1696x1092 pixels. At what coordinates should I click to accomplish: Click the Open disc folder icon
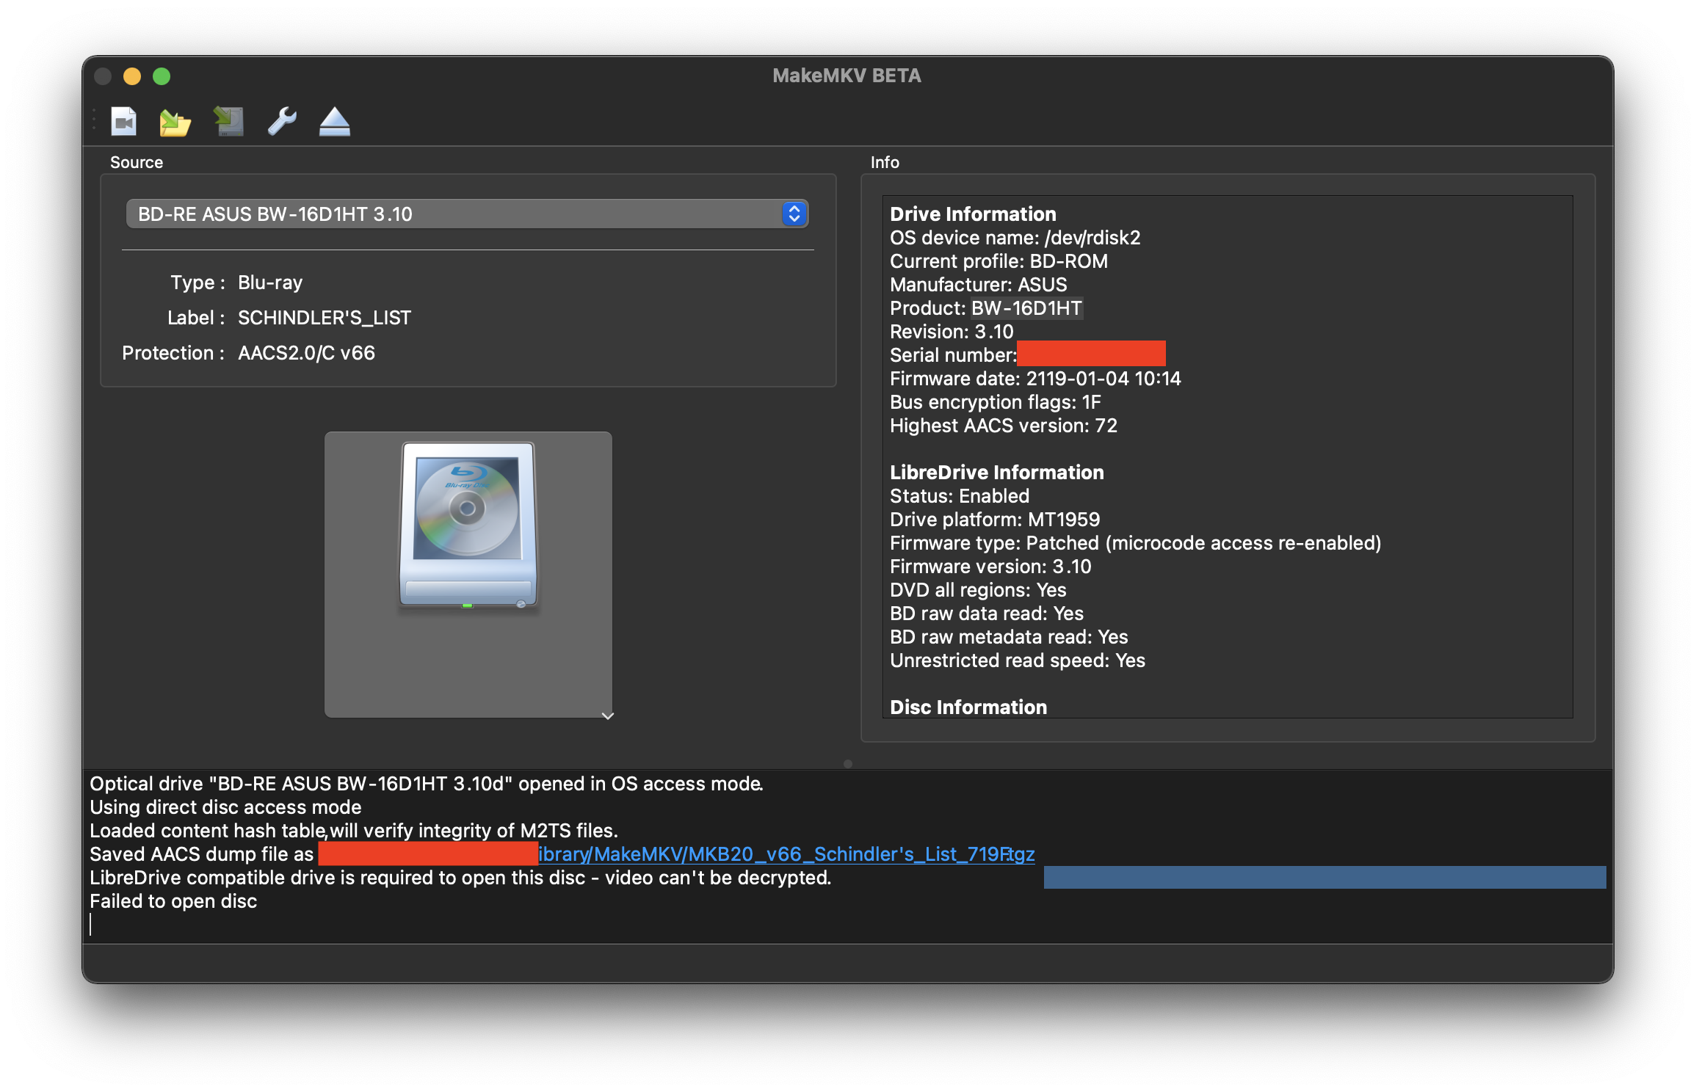[175, 121]
